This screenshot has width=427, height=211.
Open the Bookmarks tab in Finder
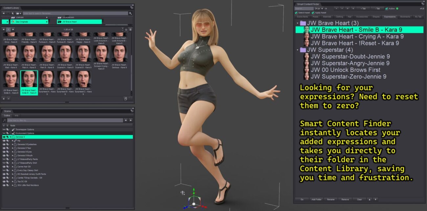(x=405, y=17)
